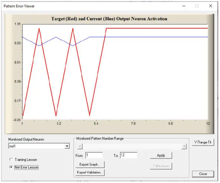Select the out1 combo box
220x183 pixels.
pyautogui.click(x=39, y=146)
